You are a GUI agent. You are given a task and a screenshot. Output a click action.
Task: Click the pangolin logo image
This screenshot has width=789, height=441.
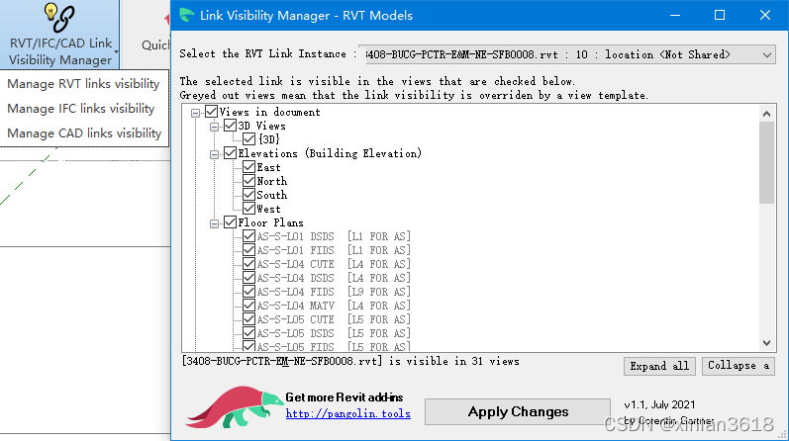[x=235, y=406]
